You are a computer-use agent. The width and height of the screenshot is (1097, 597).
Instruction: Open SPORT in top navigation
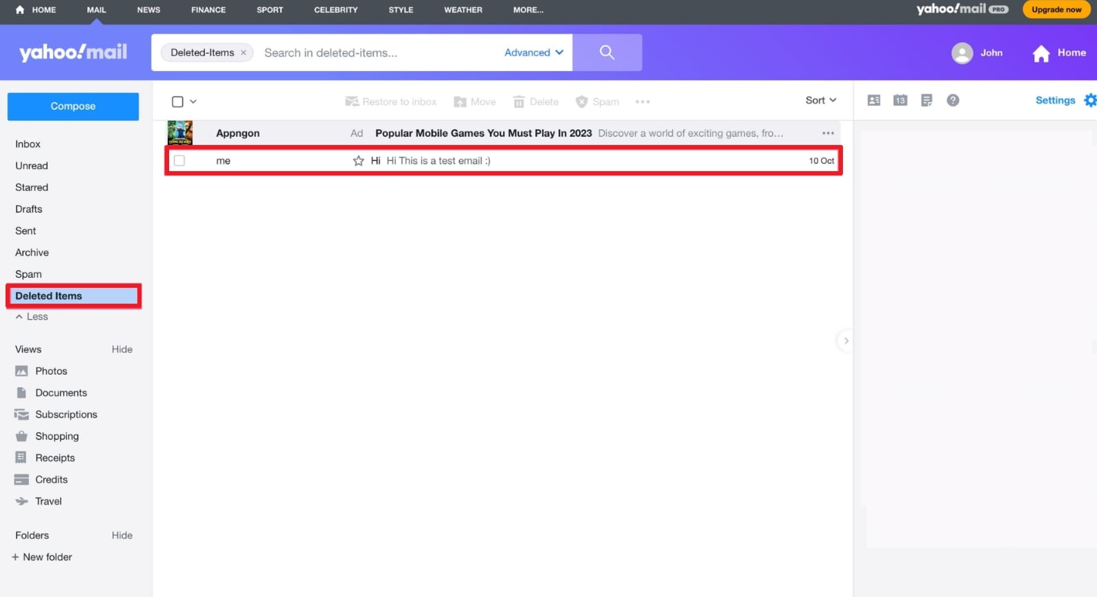coord(270,10)
